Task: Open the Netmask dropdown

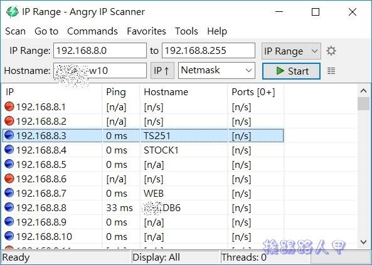Action: [x=216, y=70]
